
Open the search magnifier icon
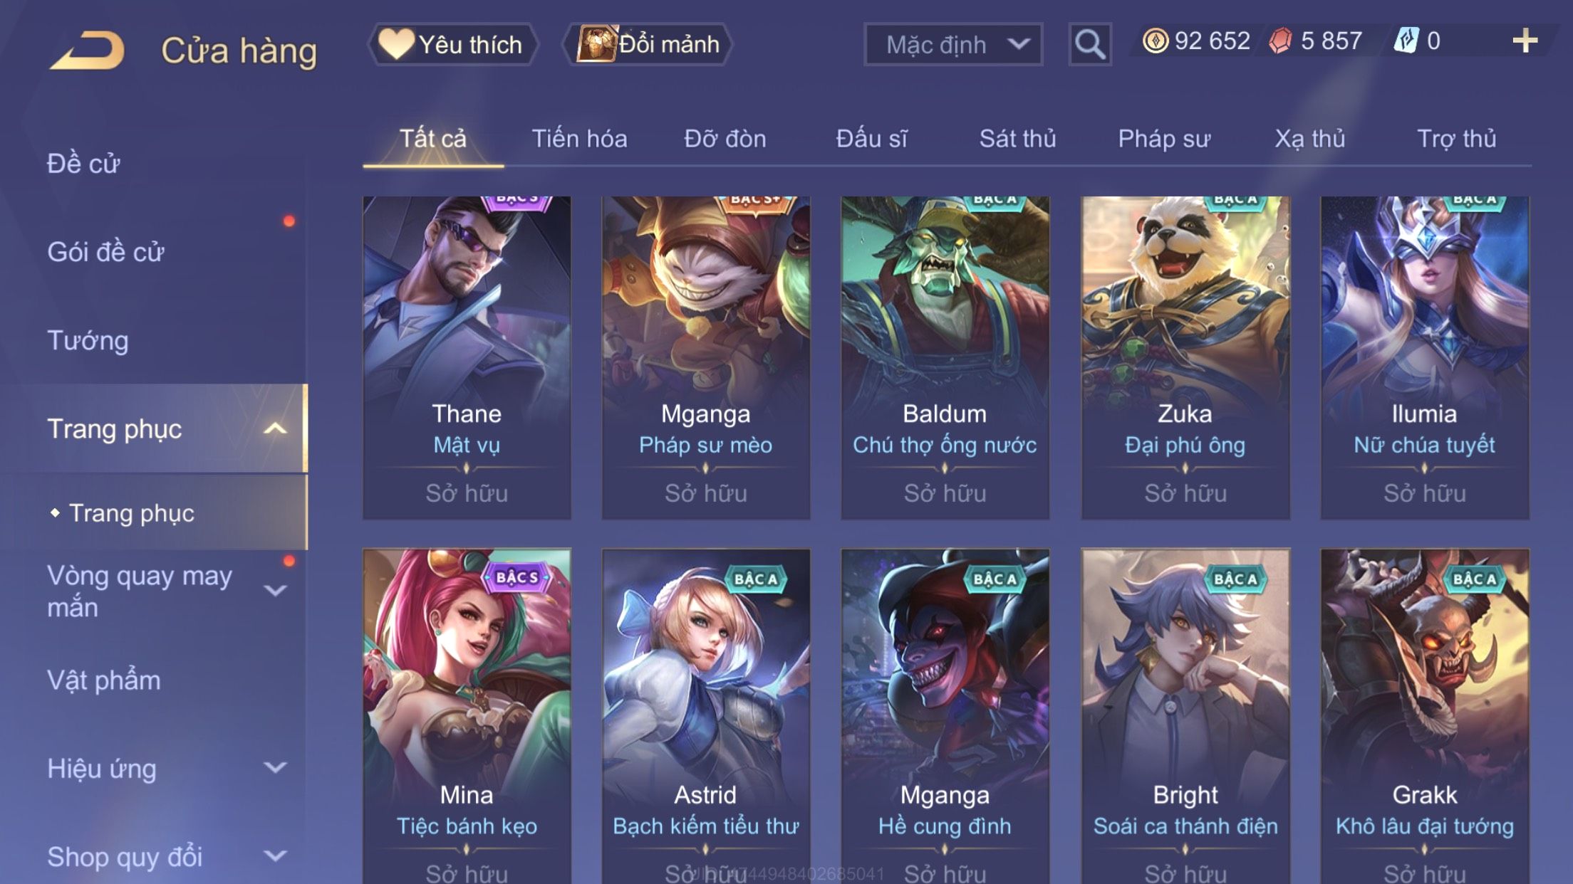[1089, 44]
